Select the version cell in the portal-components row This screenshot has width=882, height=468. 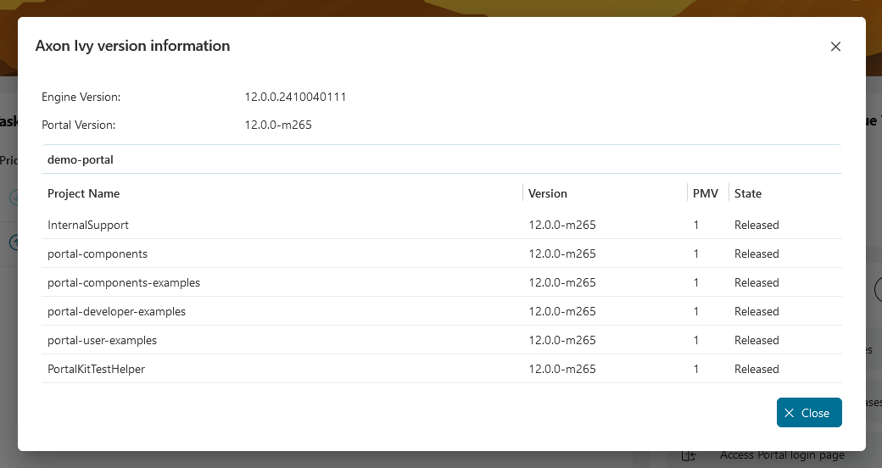(562, 253)
